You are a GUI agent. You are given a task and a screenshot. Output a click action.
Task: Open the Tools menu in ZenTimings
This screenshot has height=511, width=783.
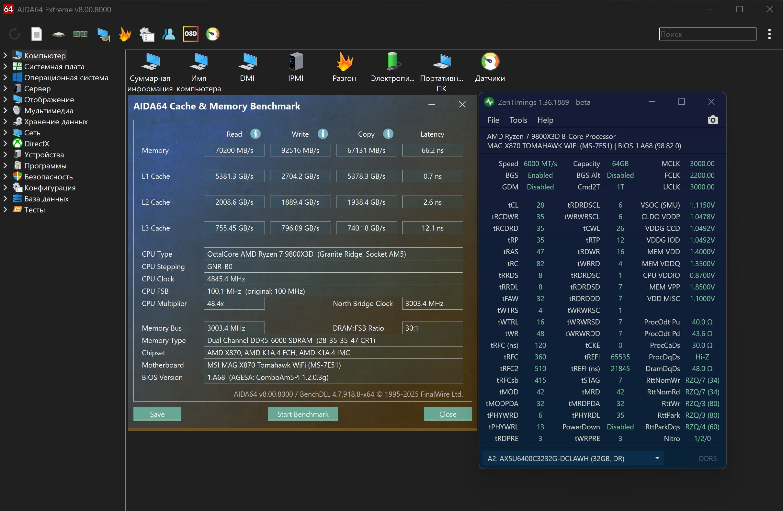click(518, 120)
